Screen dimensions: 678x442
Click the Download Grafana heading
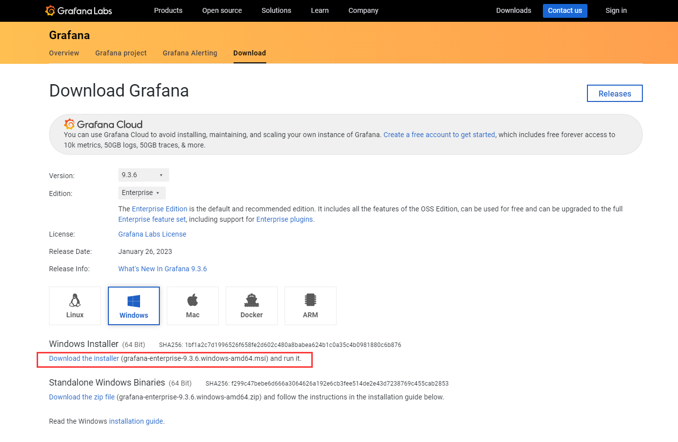click(119, 91)
